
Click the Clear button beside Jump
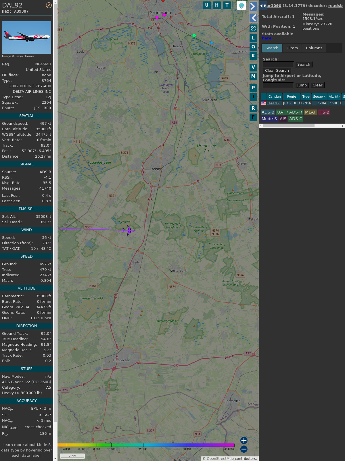pyautogui.click(x=317, y=85)
